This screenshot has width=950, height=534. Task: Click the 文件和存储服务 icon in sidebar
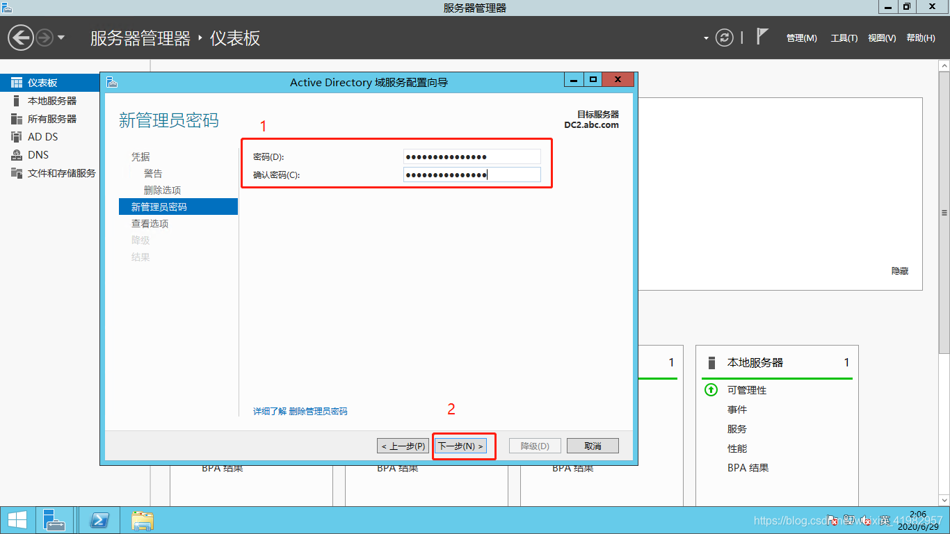tap(17, 173)
